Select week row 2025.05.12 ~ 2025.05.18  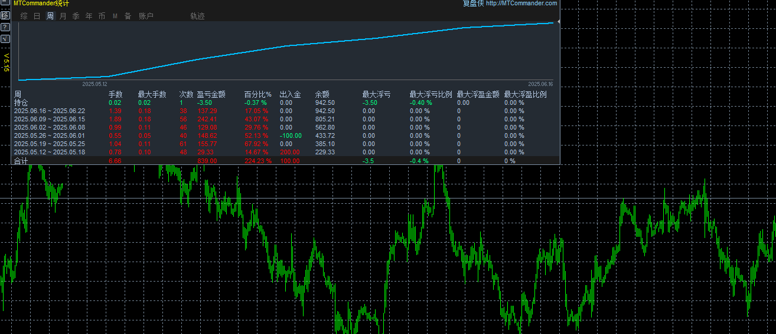coord(49,152)
